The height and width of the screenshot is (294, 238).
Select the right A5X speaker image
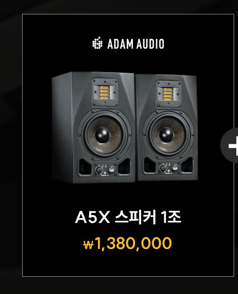tap(167, 128)
